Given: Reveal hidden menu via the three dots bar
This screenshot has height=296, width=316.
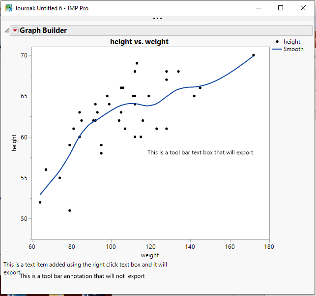Looking at the screenshot, I should click(x=157, y=18).
